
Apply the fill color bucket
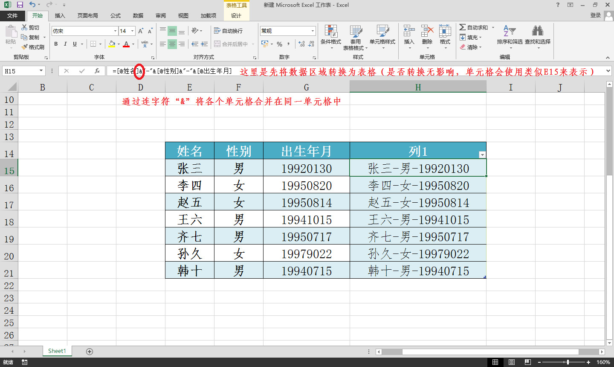pyautogui.click(x=112, y=44)
